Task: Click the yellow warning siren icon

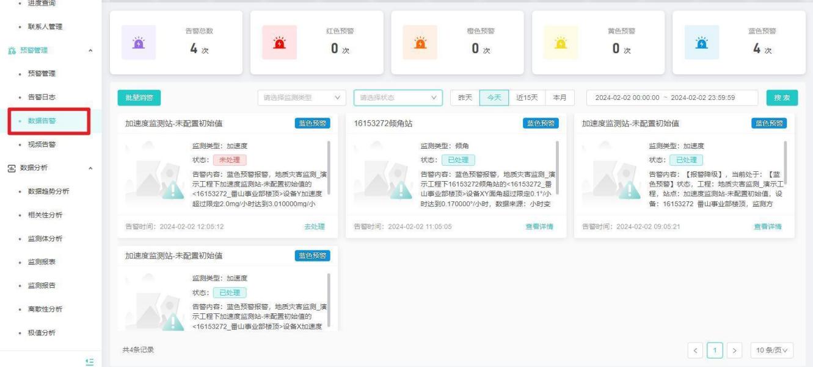Action: coord(561,43)
